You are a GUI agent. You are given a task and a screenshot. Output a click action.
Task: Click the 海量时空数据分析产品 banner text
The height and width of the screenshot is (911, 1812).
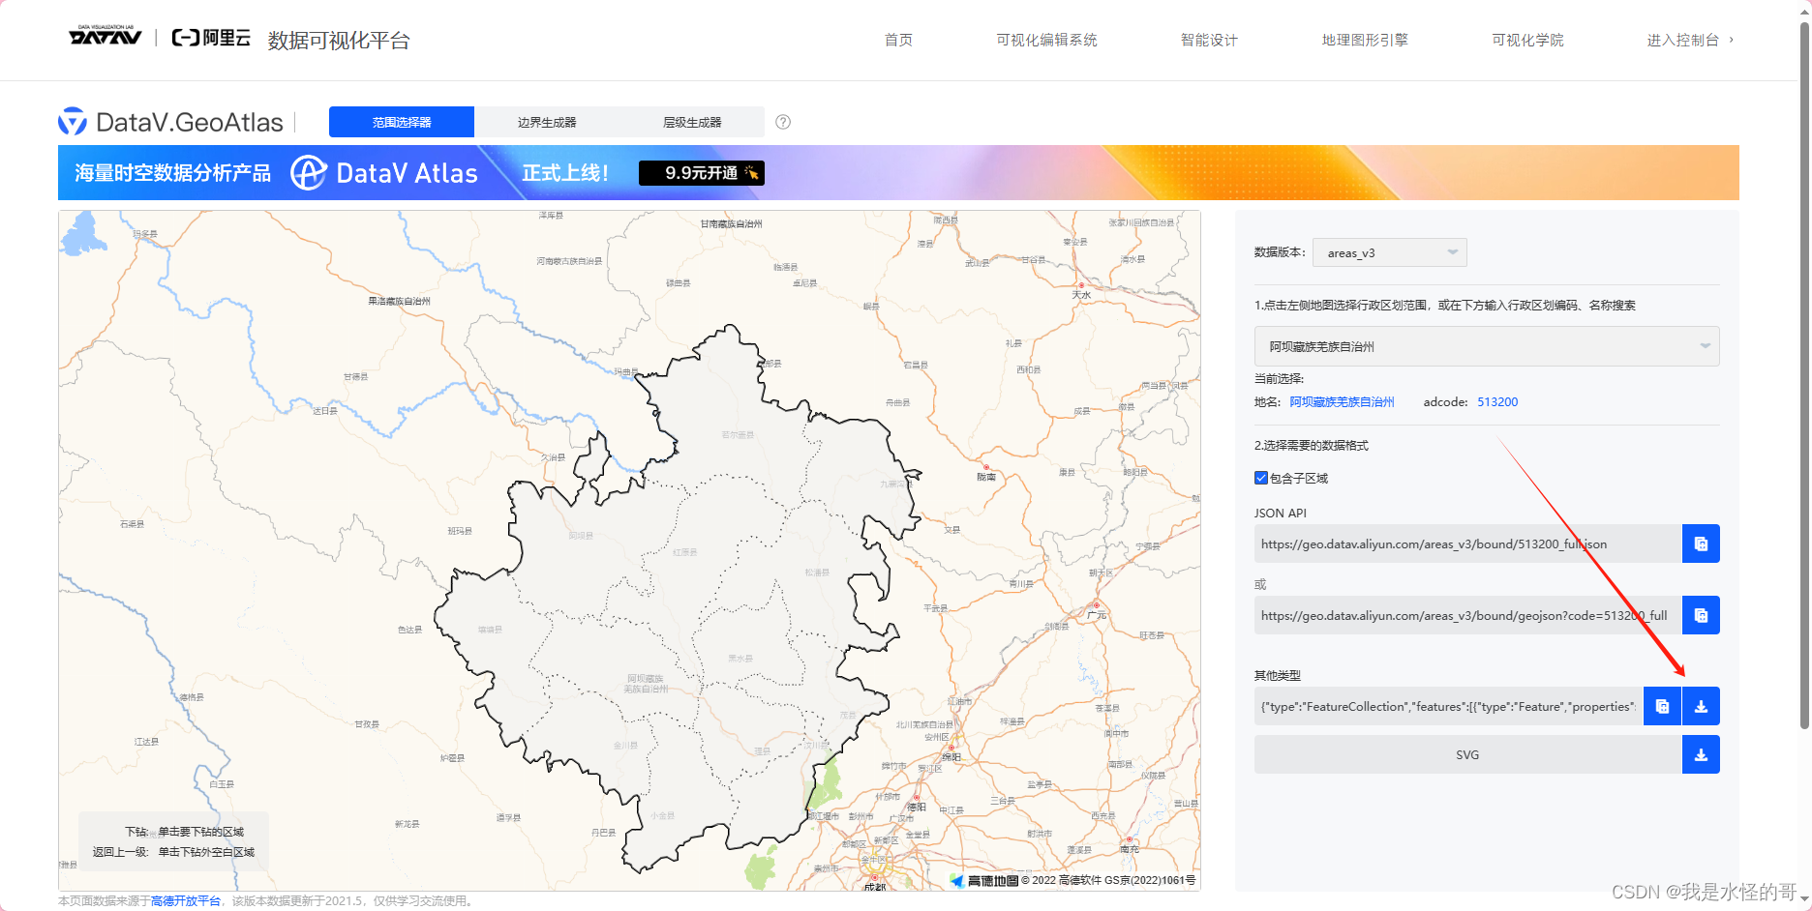point(173,173)
